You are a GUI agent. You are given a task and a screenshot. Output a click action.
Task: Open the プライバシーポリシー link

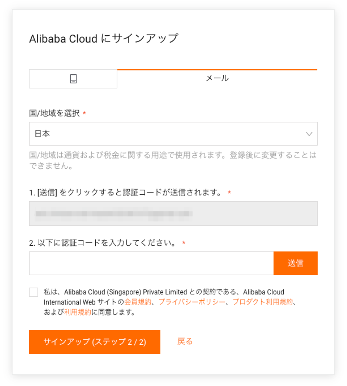tap(192, 302)
